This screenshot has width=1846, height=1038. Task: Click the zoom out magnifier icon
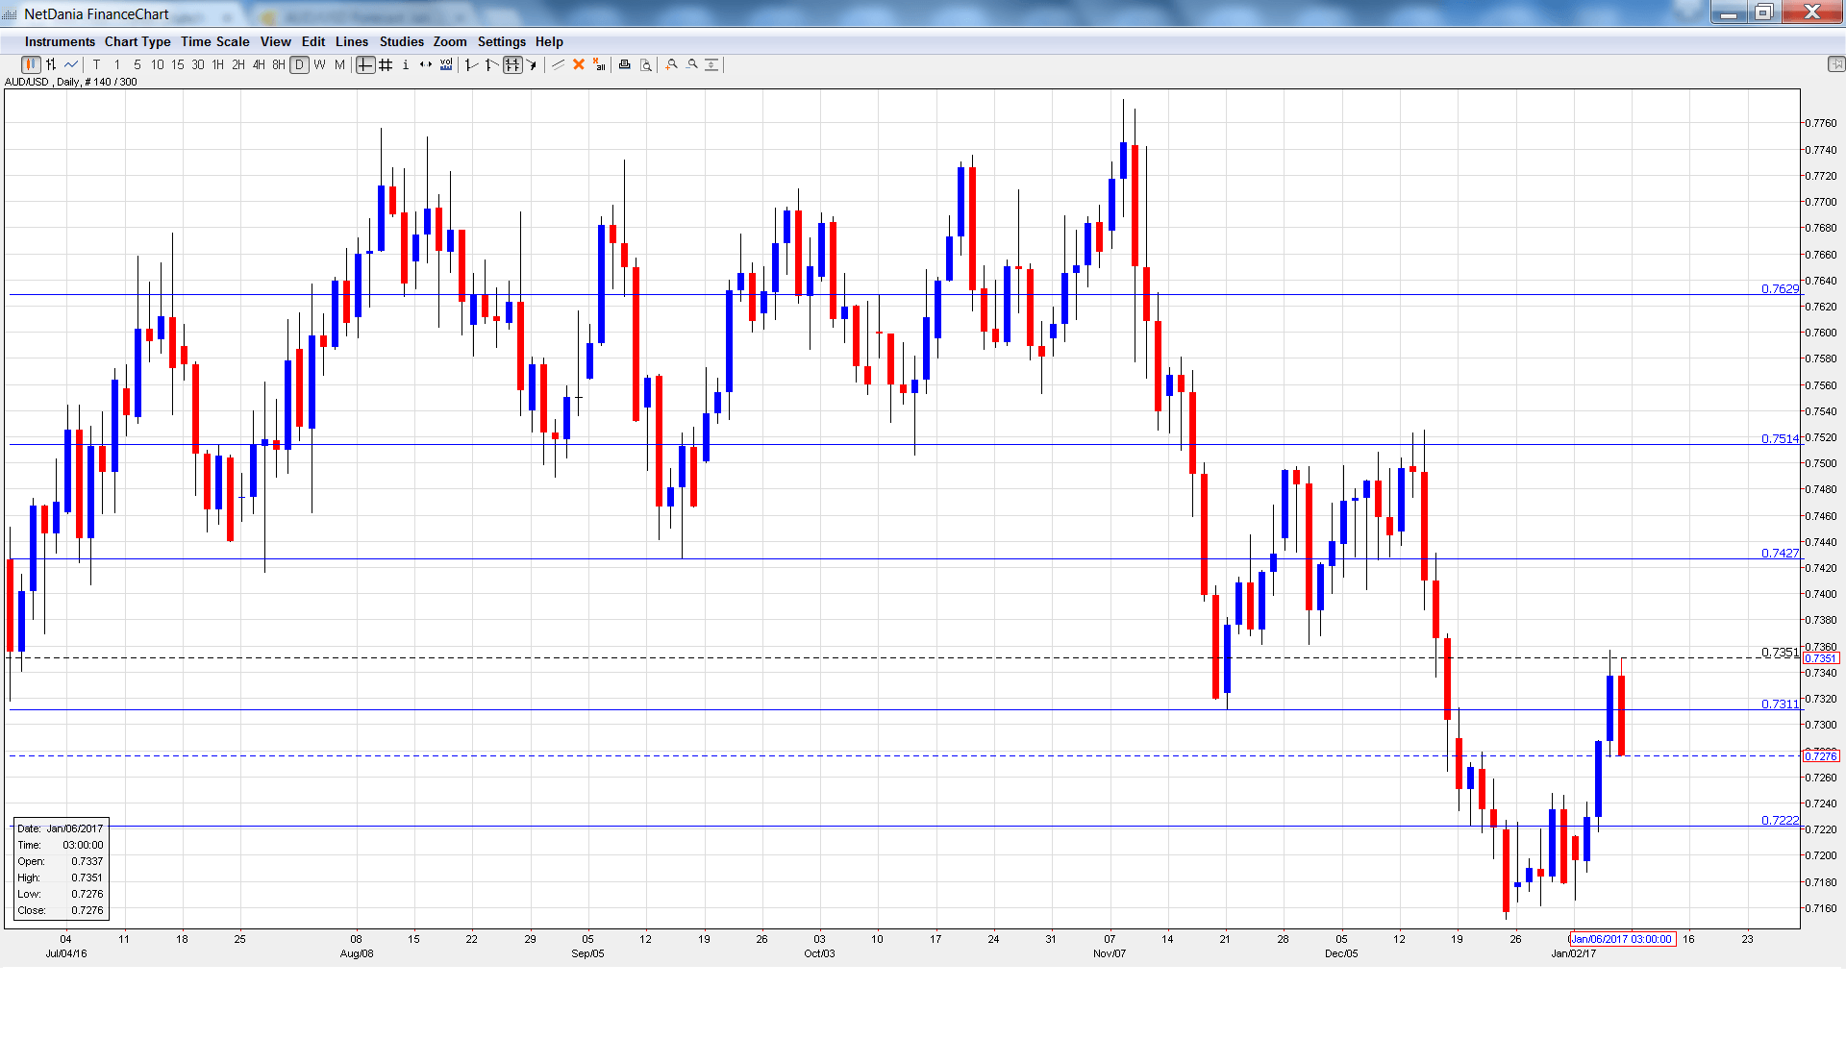tap(692, 64)
